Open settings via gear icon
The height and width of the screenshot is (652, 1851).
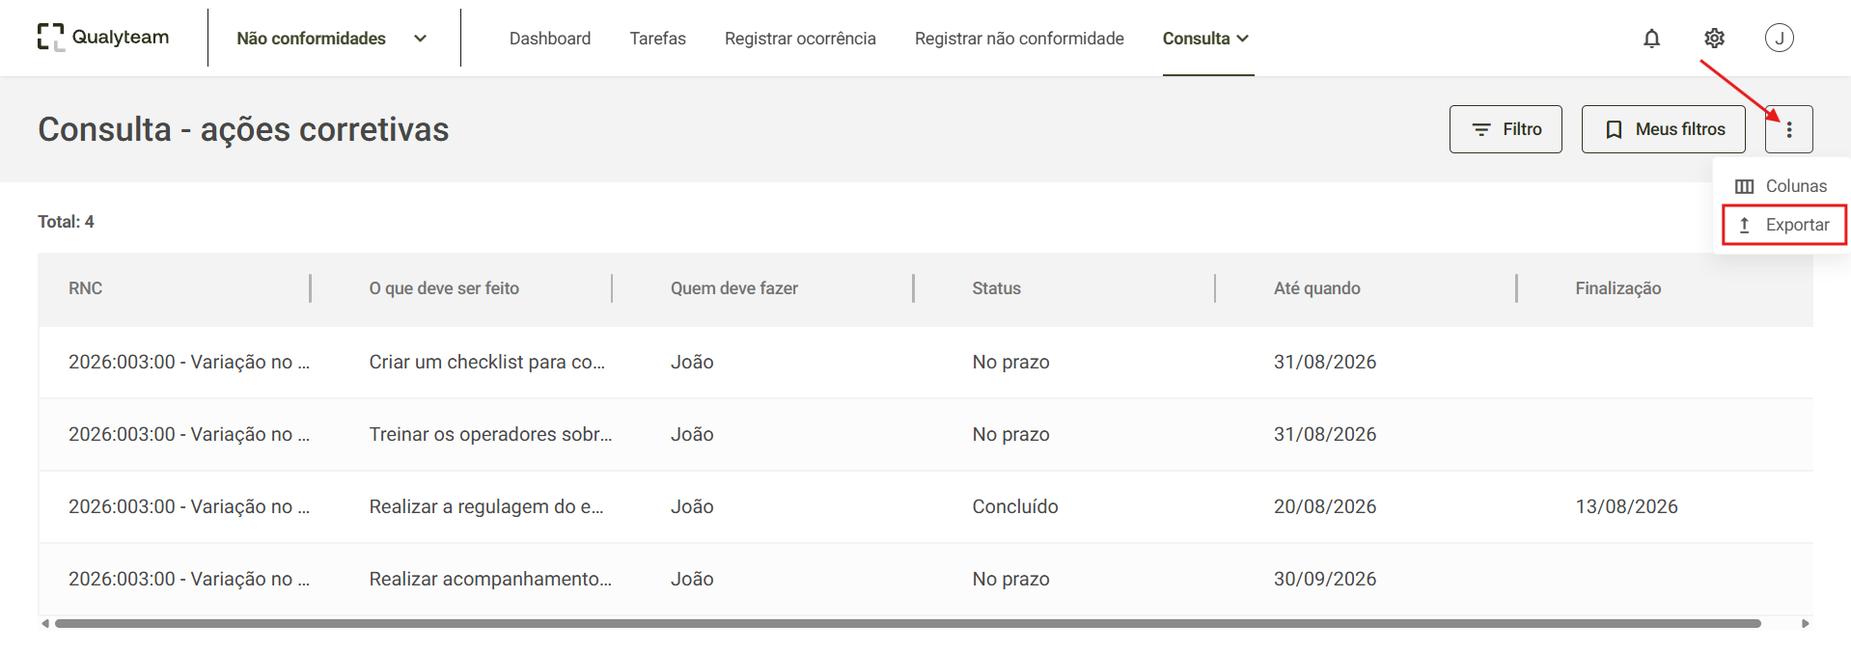tap(1714, 39)
